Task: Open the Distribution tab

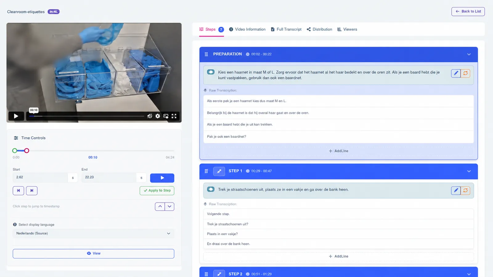Action: [319, 29]
